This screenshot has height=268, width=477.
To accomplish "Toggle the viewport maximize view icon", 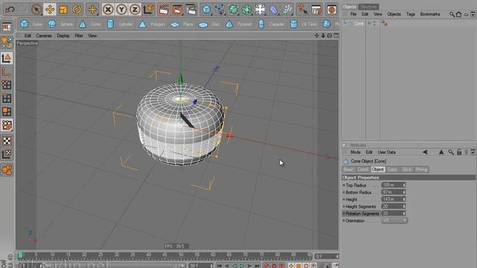I will (x=336, y=36).
